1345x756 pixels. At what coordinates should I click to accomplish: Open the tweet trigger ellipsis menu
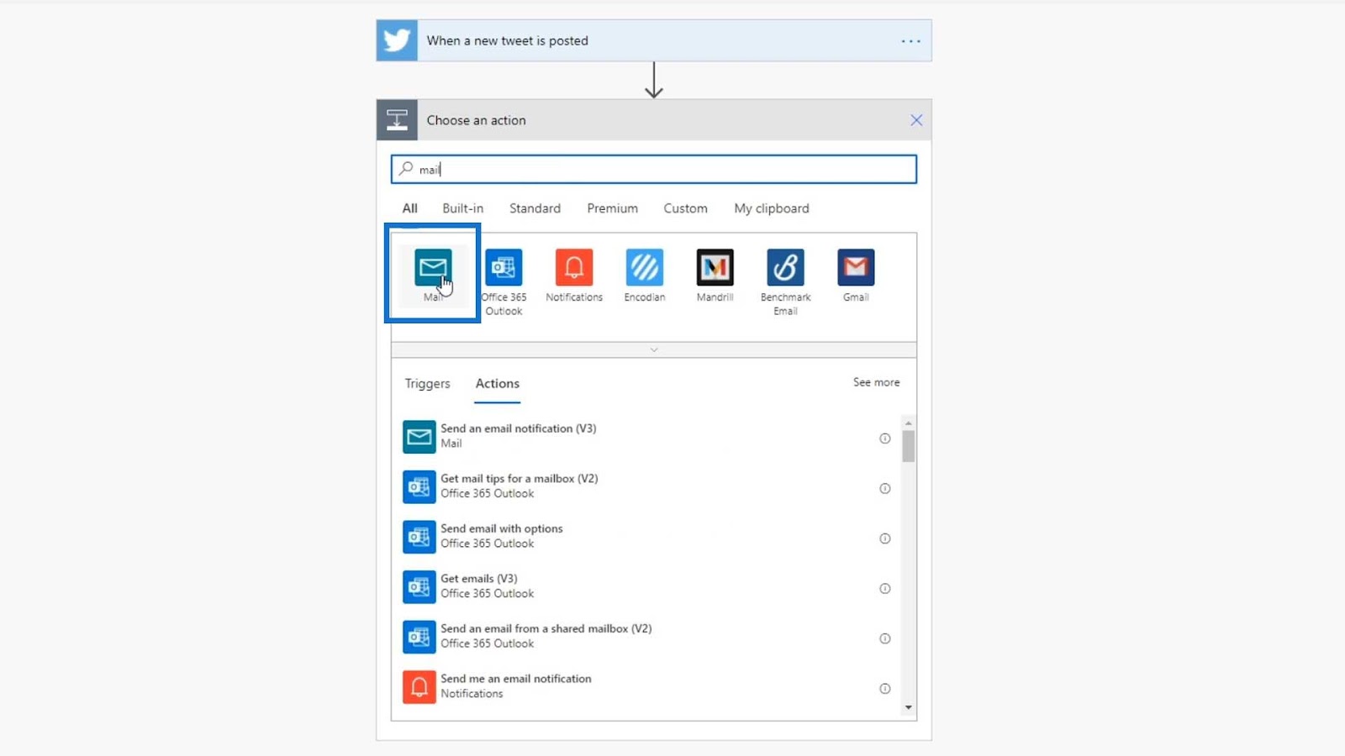pyautogui.click(x=911, y=41)
